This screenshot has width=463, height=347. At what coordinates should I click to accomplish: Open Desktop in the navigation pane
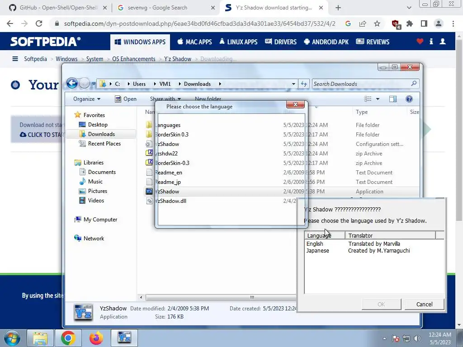point(98,125)
